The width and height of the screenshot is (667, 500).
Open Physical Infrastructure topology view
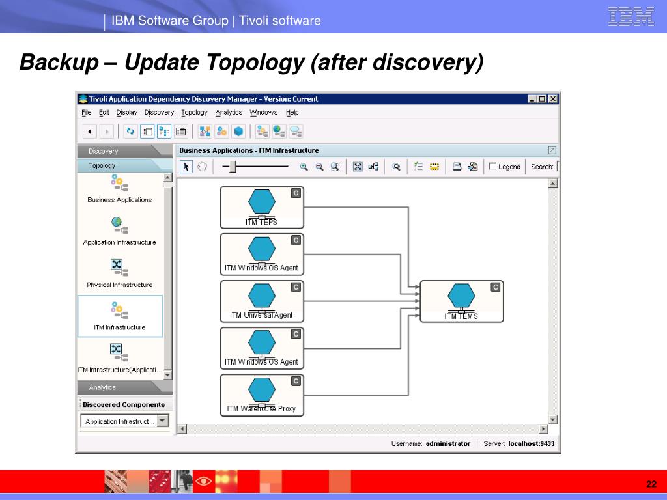120,274
